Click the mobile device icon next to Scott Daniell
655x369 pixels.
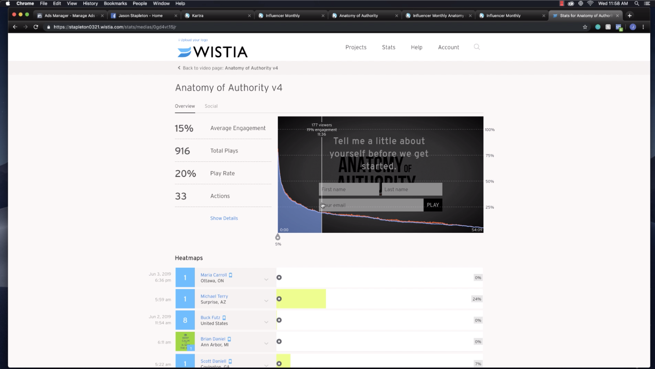230,361
